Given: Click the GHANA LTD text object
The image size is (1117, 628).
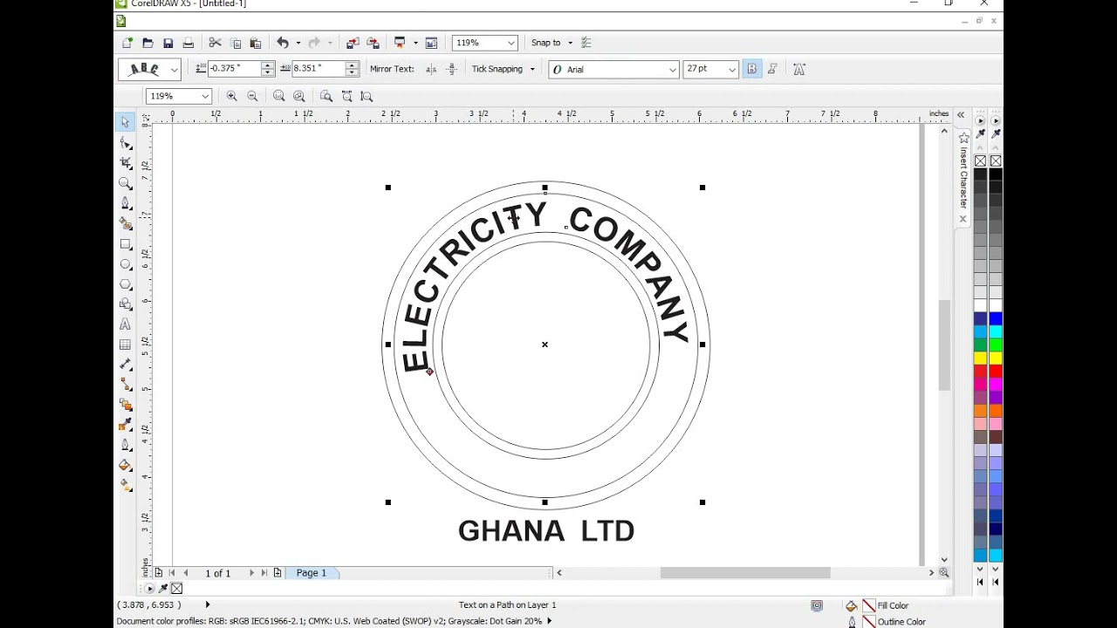Looking at the screenshot, I should point(546,530).
